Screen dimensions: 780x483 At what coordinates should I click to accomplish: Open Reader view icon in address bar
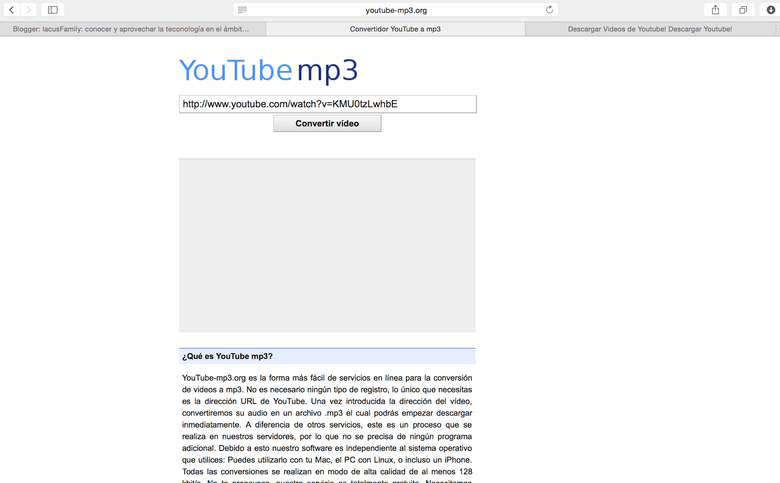(x=242, y=10)
